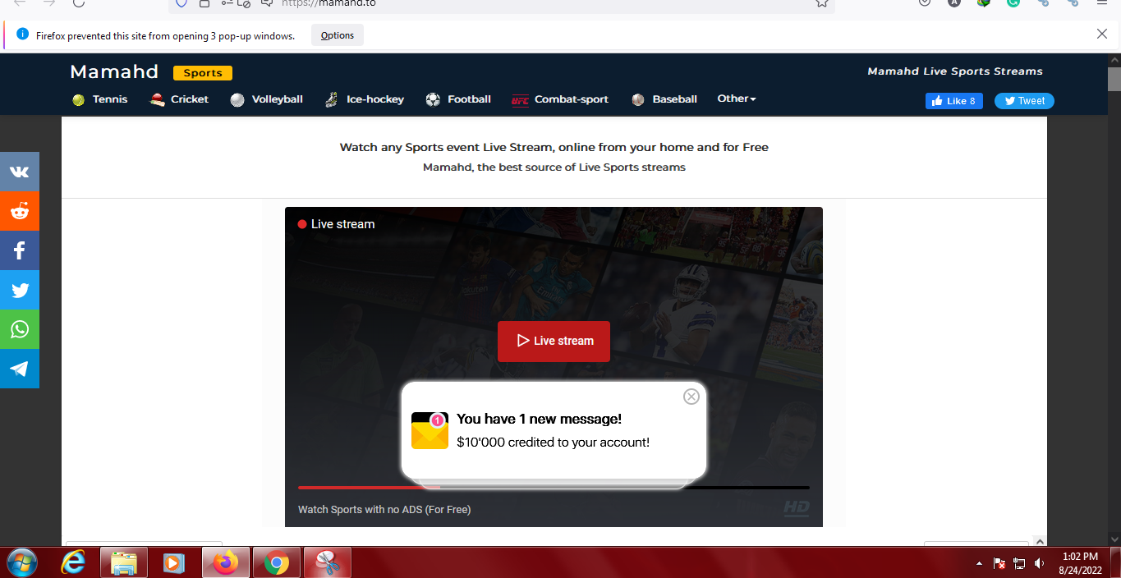Click the envelope message icon

[430, 431]
